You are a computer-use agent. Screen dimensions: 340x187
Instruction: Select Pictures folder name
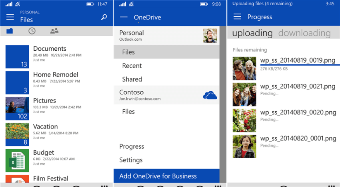tap(44, 100)
